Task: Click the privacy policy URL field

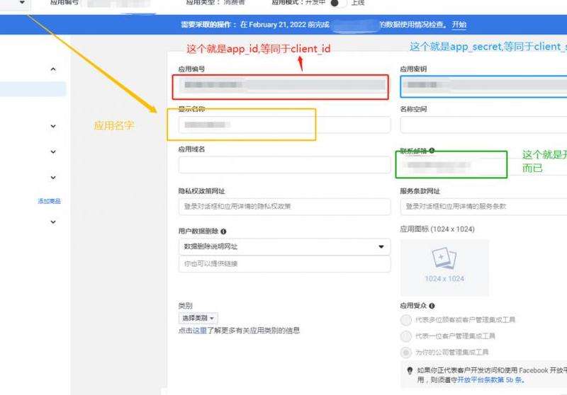Action: [x=285, y=207]
